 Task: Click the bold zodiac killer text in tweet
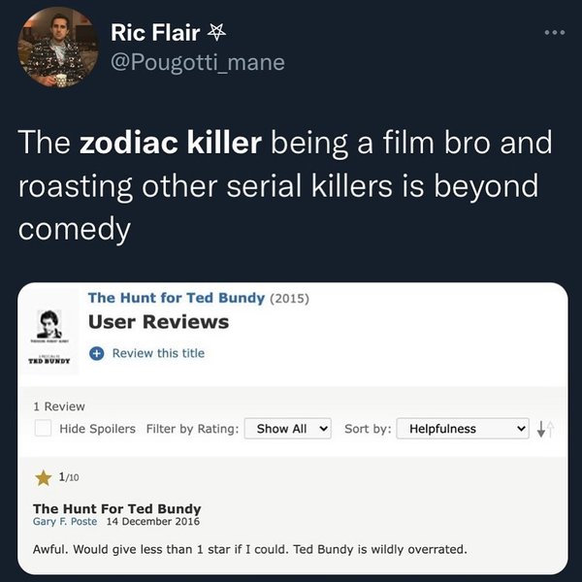[171, 144]
